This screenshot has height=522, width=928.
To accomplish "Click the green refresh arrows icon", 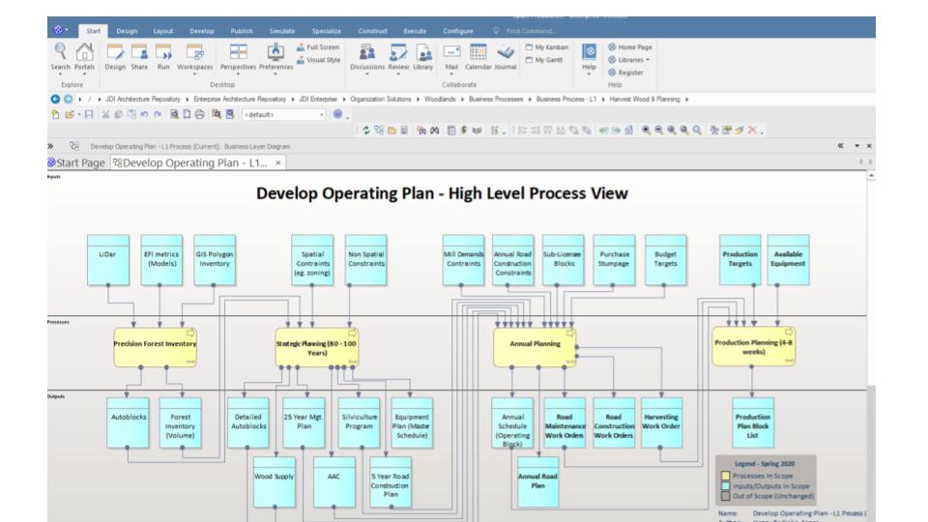I will [x=366, y=130].
